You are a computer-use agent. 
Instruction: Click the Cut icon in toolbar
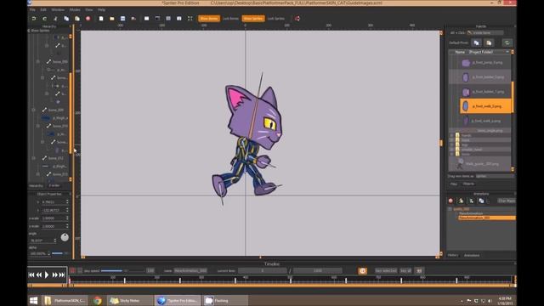pyautogui.click(x=55, y=19)
